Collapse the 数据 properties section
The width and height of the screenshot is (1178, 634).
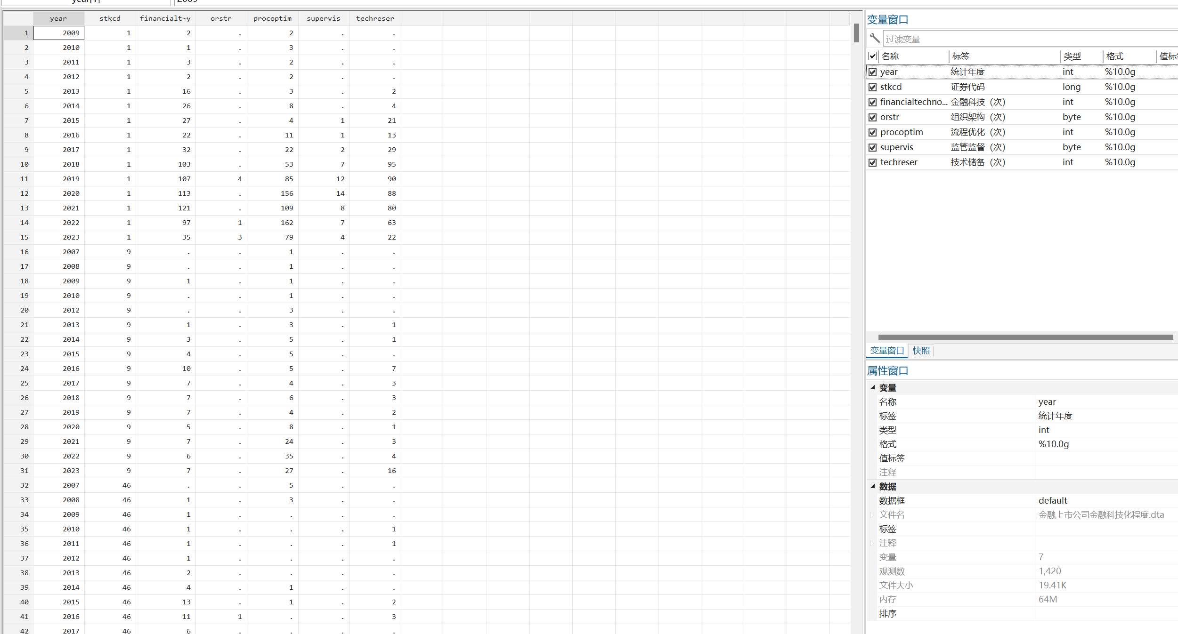coord(873,486)
